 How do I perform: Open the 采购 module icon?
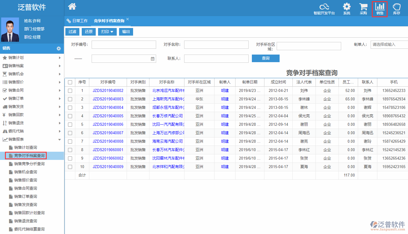(363, 8)
